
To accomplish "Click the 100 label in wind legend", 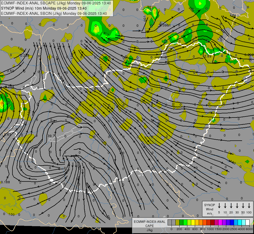I will (249, 212).
